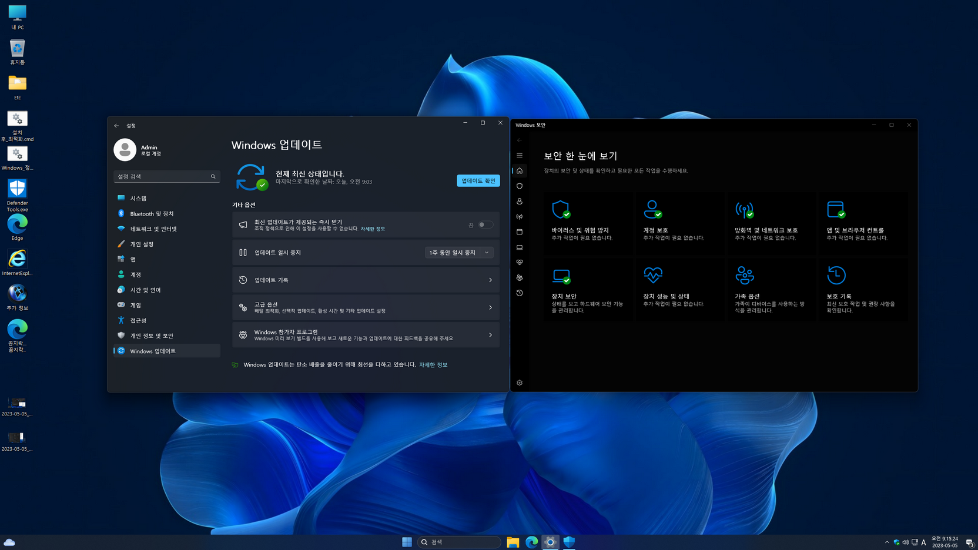This screenshot has width=978, height=550.
Task: Select Windows 업데이트 in Settings sidebar
Action: pos(167,351)
